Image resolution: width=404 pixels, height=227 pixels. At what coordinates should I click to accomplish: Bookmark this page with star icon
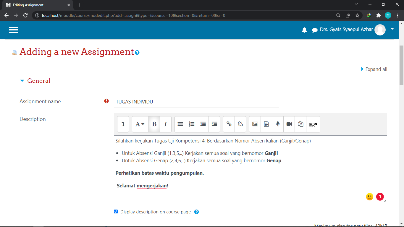357,15
